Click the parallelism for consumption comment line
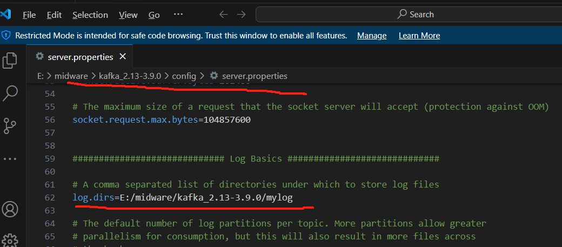The width and height of the screenshot is (562, 247). click(x=274, y=237)
